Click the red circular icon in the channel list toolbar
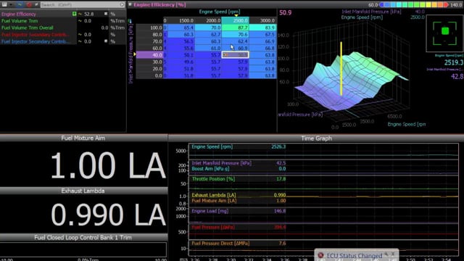Image resolution: width=464 pixels, height=261 pixels. point(29,4)
